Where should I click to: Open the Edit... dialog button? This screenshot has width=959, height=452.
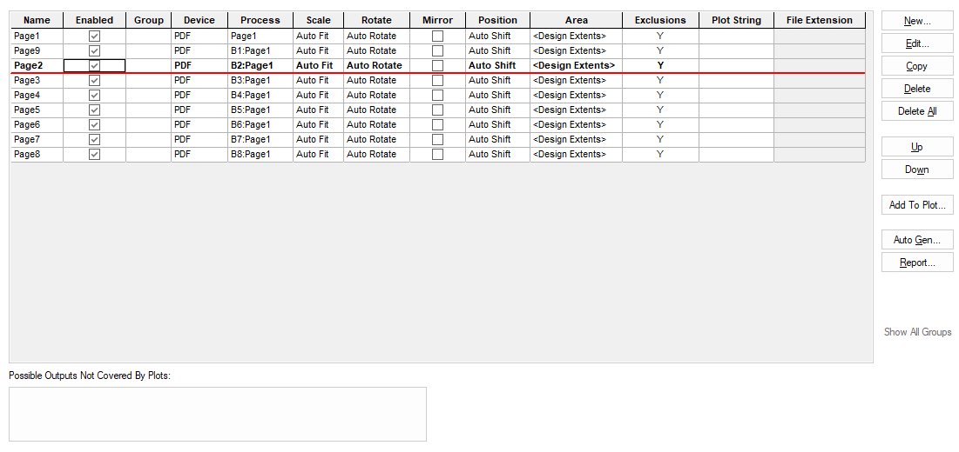tap(917, 43)
